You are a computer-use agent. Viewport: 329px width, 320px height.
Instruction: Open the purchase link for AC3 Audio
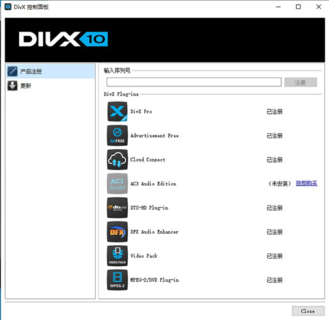click(x=307, y=184)
